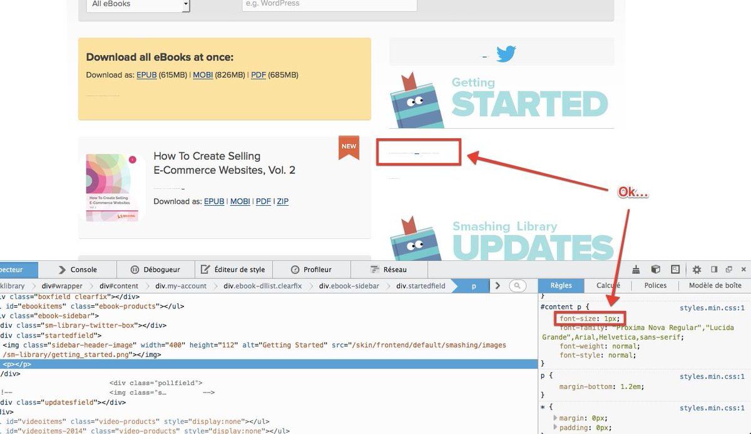Select div#content in the breadcrumb
The image size is (751, 434).
click(119, 286)
